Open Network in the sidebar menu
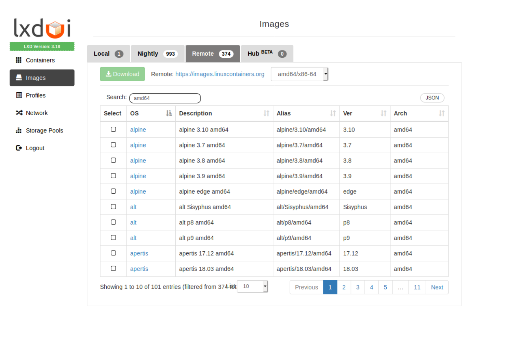 point(42,113)
